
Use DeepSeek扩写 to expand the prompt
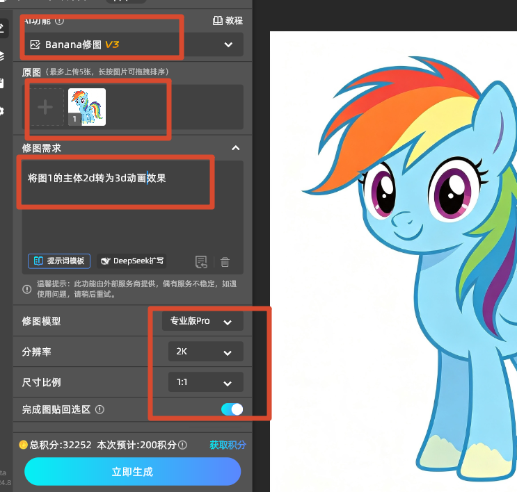(x=132, y=261)
